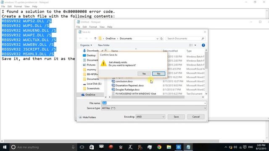Sort by Date modified column header
Image resolution: width=269 pixels, height=151 pixels.
170,51
